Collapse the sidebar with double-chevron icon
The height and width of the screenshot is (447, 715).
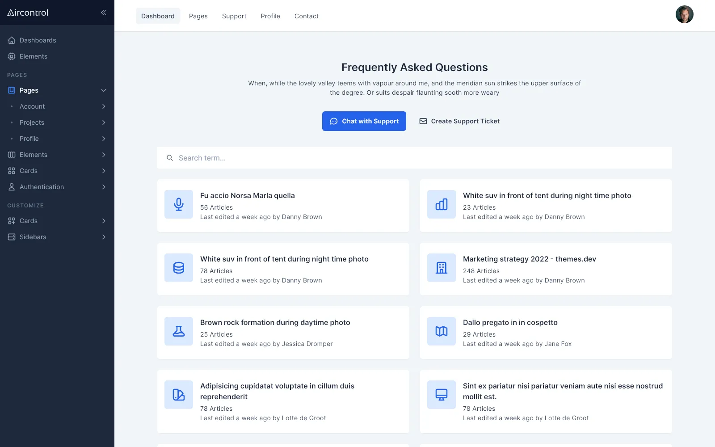coord(104,13)
